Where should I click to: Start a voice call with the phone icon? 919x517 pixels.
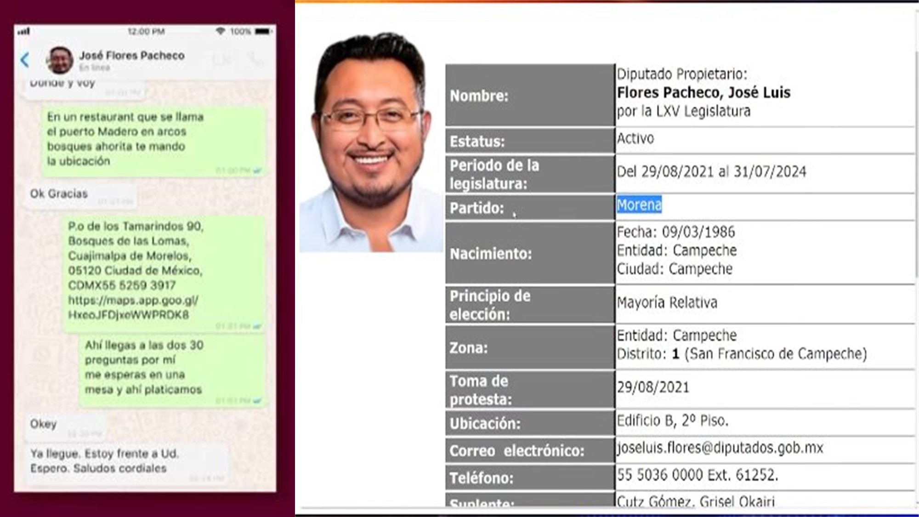click(255, 59)
